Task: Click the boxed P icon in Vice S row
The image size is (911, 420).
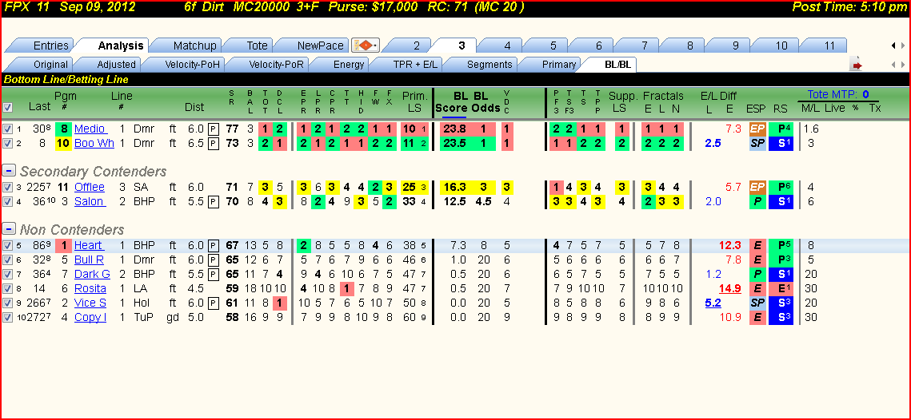Action: 214,303
